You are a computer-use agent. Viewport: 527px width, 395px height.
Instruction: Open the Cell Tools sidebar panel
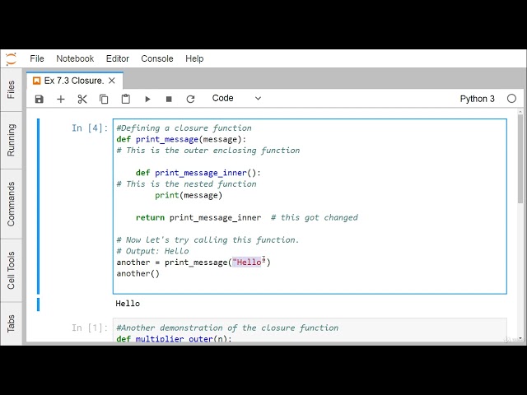11,271
